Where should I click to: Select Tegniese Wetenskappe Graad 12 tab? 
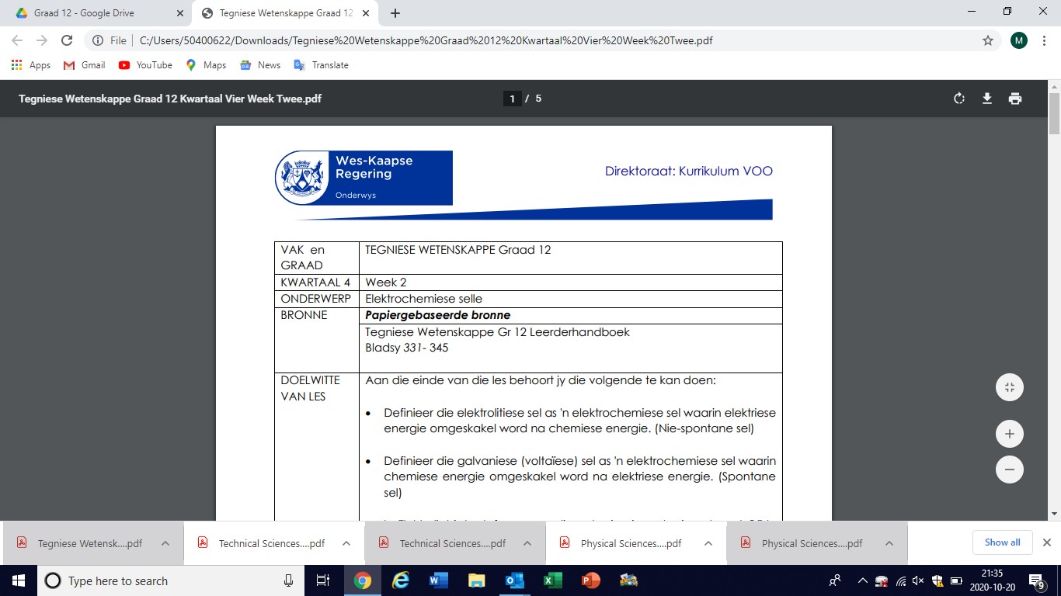pos(284,13)
